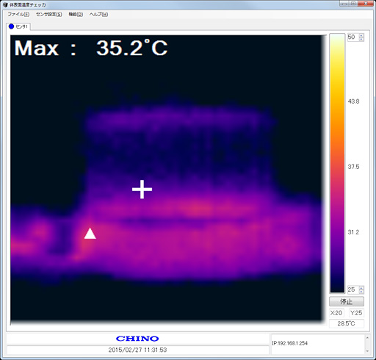Decrease the upper scale value 50
Viewport: 376px width, 360px height.
[361, 39]
